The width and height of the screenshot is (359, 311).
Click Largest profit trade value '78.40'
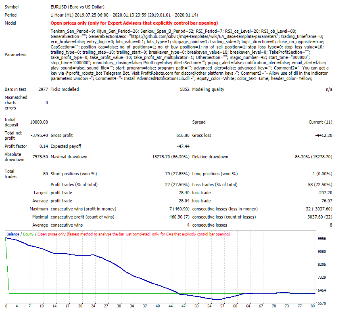(x=184, y=193)
